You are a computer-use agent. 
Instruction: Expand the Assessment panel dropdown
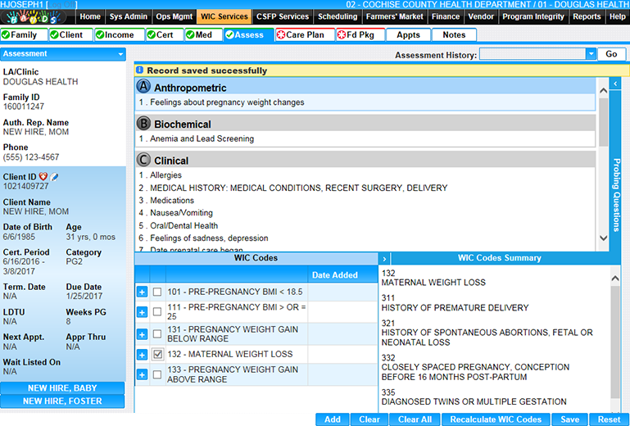(x=120, y=54)
